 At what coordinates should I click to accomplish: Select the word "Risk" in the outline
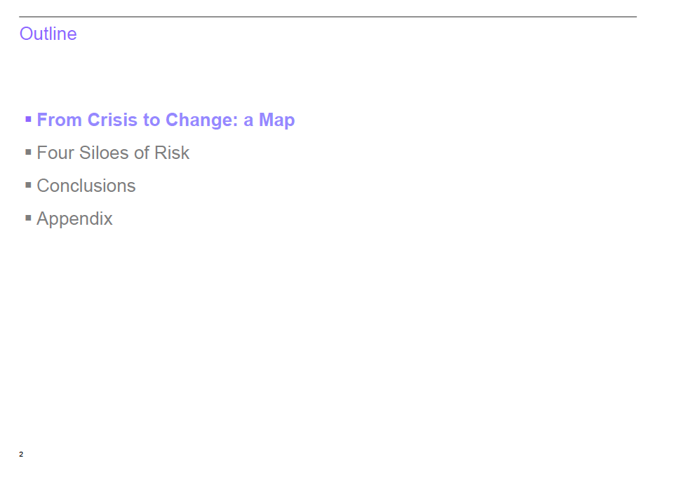[x=173, y=153]
